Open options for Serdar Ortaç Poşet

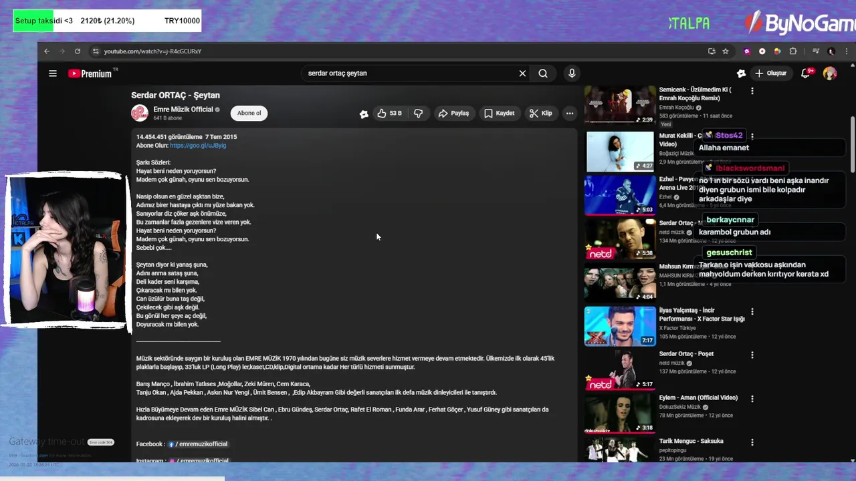752,355
